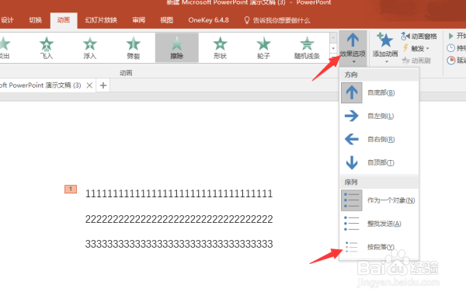Open the 触发 trigger dropdown
This screenshot has width=466, height=299.
(416, 48)
